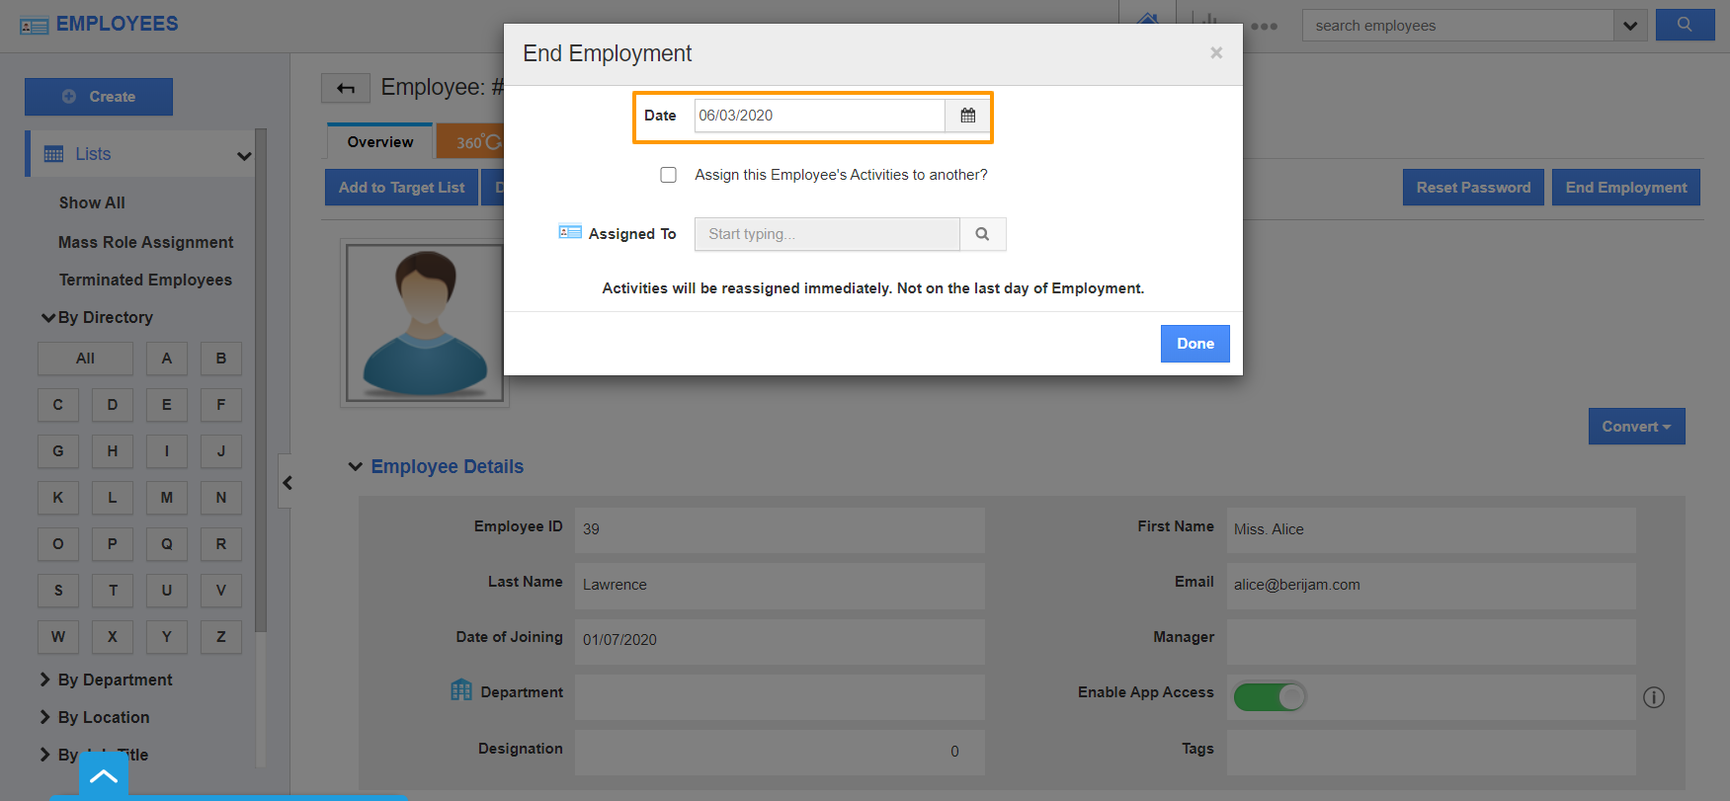Click the Reset Password button
The height and width of the screenshot is (801, 1730).
[x=1473, y=188]
